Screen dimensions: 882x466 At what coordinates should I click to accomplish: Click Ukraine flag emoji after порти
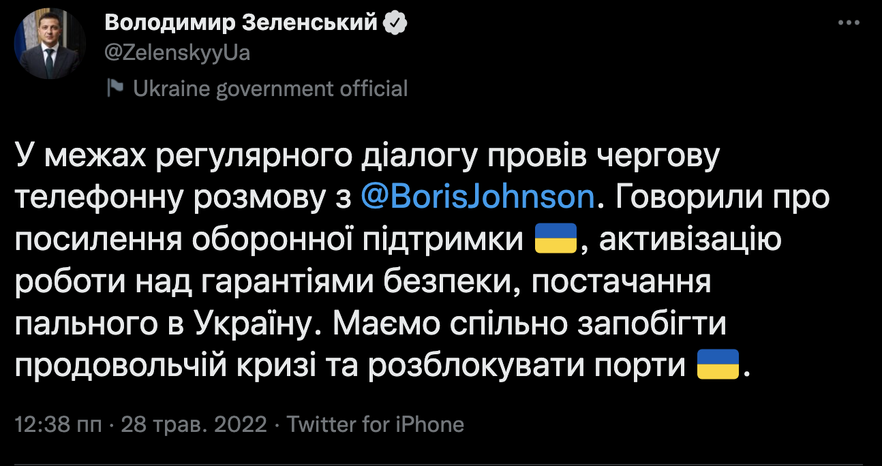click(x=718, y=366)
